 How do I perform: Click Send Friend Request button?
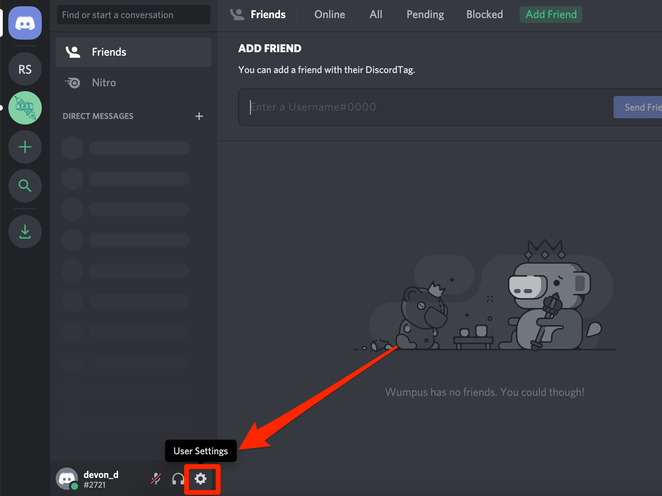tap(638, 107)
